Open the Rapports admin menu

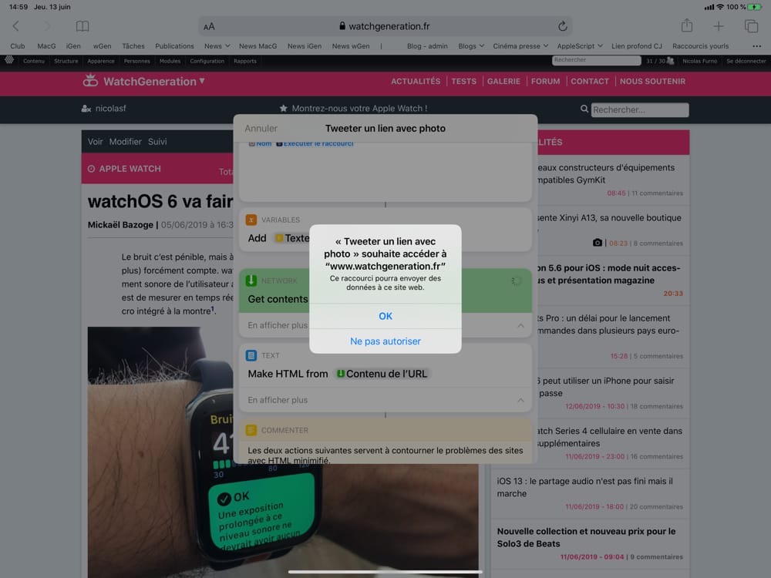click(x=245, y=61)
